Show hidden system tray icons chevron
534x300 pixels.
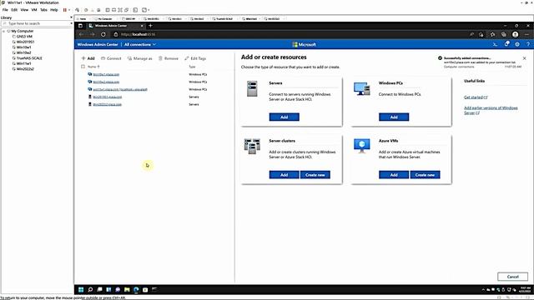[483, 290]
